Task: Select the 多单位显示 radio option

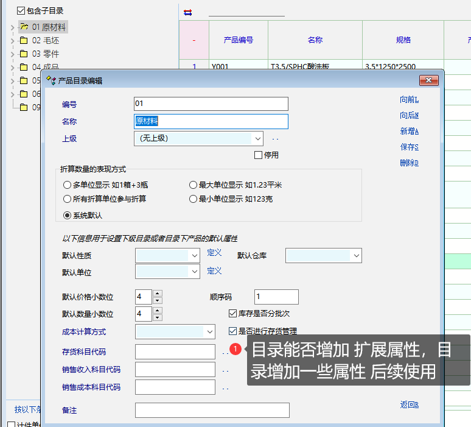Action: tap(68, 185)
